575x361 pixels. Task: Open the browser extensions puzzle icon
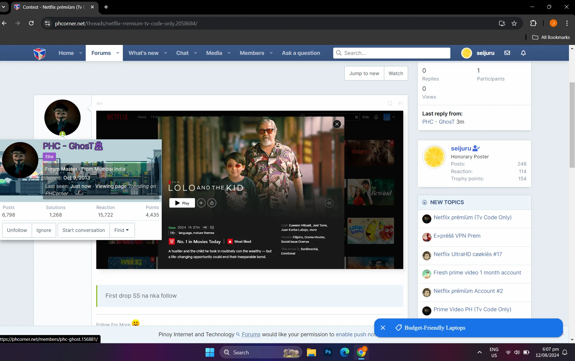(x=533, y=23)
